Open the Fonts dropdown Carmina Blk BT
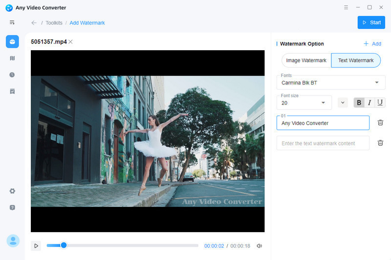The image size is (391, 260). 331,82
